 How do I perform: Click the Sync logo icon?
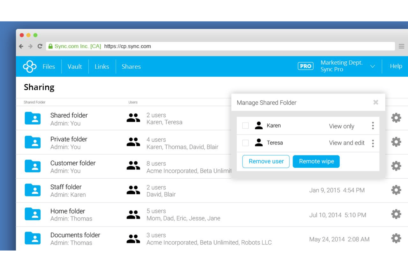click(x=30, y=66)
